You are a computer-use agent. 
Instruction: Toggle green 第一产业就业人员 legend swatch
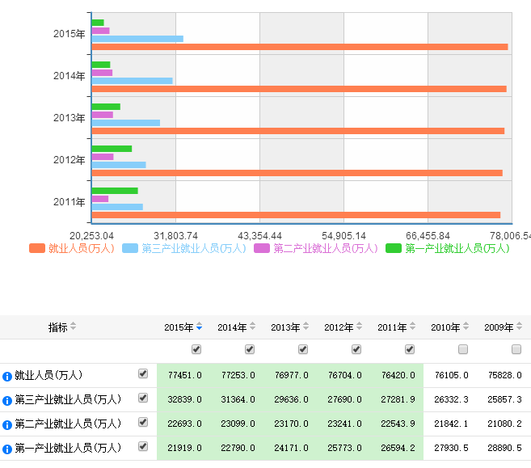[x=394, y=248]
